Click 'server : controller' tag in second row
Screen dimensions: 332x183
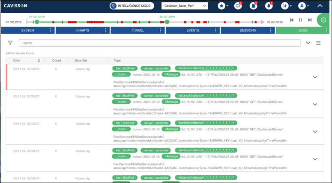coord(156,95)
